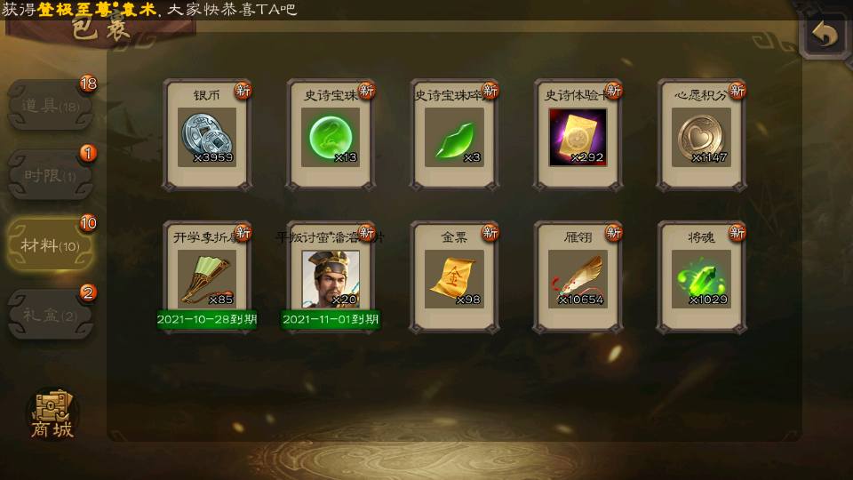
Task: Select the 银币 silver coins item
Action: tap(207, 135)
